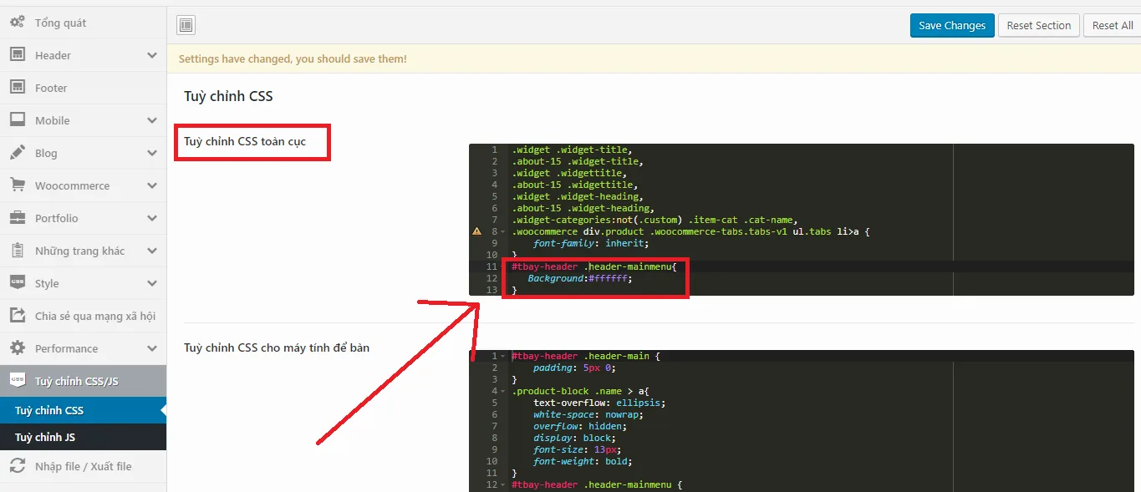Viewport: 1141px width, 492px height.
Task: Click the Tuỳ chỉnh CSS cho máy tính để bàn label
Action: [277, 347]
